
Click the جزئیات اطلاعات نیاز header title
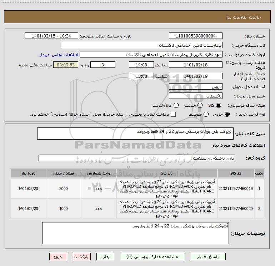[244, 17]
